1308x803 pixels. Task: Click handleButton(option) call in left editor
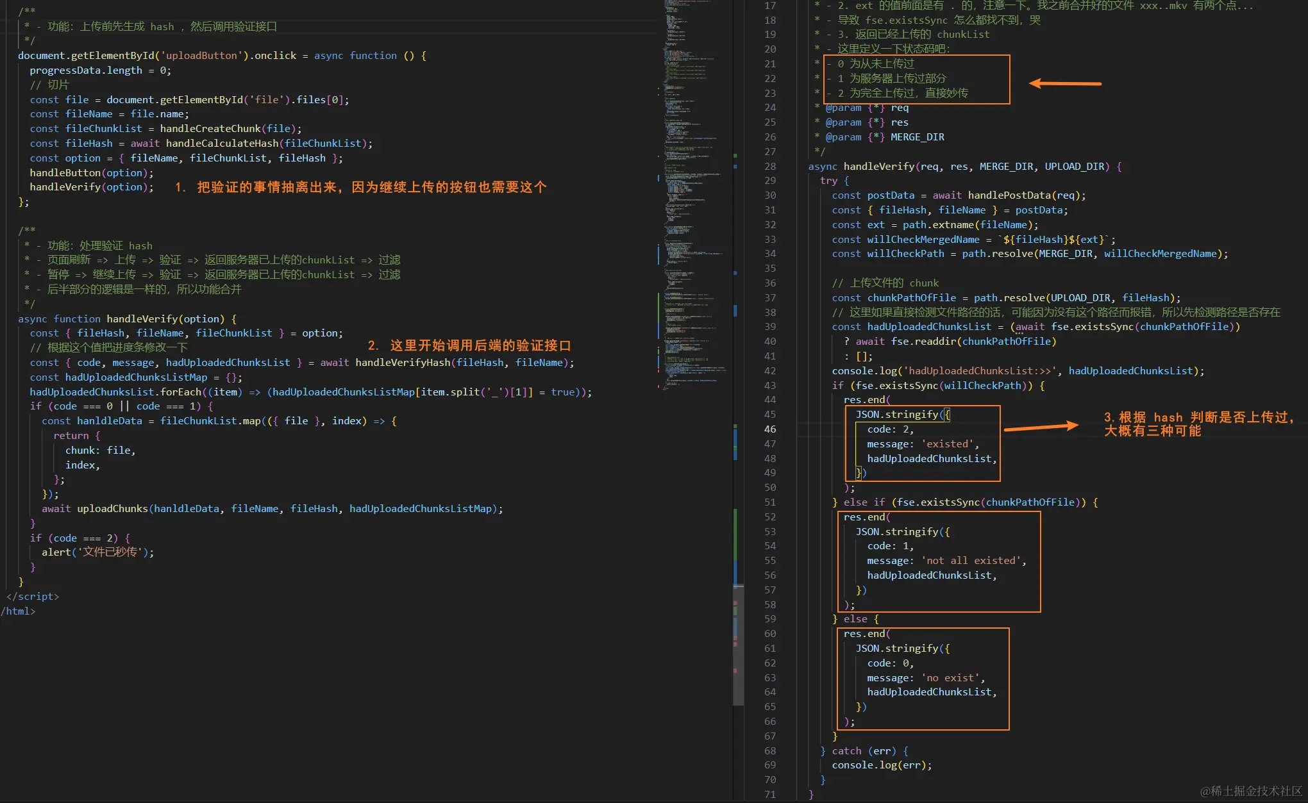click(x=91, y=173)
